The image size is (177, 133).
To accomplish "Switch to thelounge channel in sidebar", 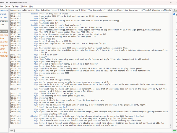I will click(x=4, y=56).
